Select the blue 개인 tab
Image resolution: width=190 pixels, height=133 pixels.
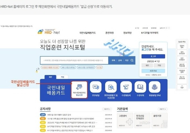50,77
